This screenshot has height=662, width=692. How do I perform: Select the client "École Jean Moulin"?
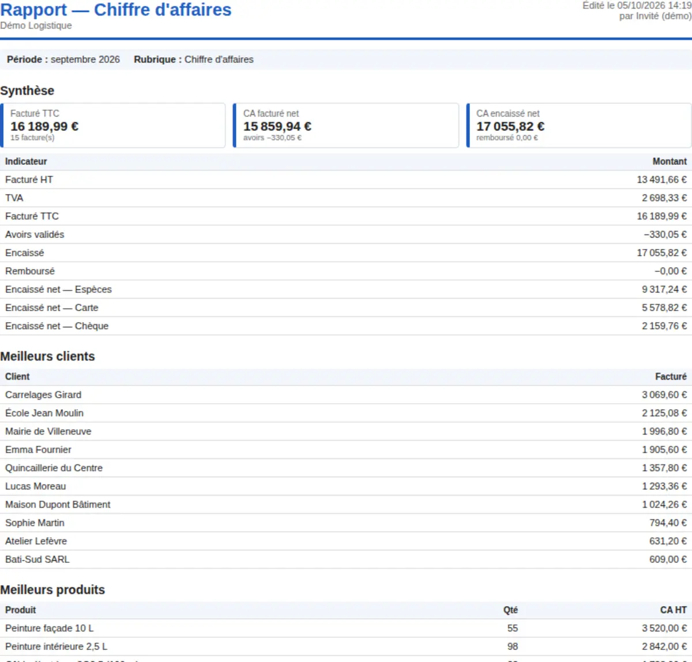(x=44, y=413)
